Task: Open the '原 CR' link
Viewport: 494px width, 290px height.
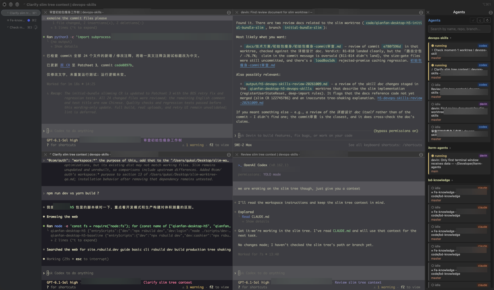Action: 65,65
